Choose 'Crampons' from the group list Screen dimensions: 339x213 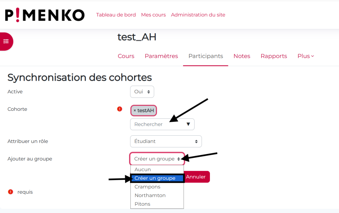click(147, 187)
